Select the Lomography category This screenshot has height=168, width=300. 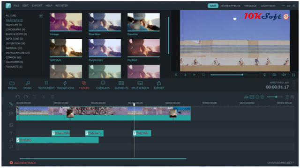pyautogui.click(x=15, y=29)
